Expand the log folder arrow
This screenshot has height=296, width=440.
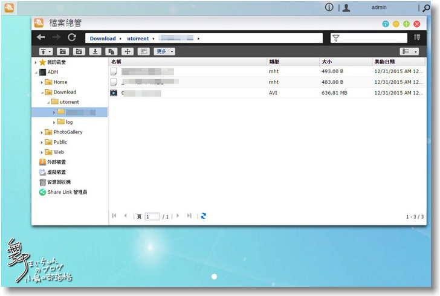[x=54, y=123]
